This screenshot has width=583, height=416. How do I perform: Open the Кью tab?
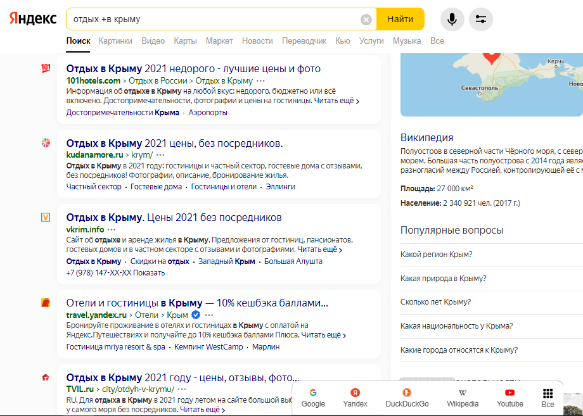click(x=343, y=41)
